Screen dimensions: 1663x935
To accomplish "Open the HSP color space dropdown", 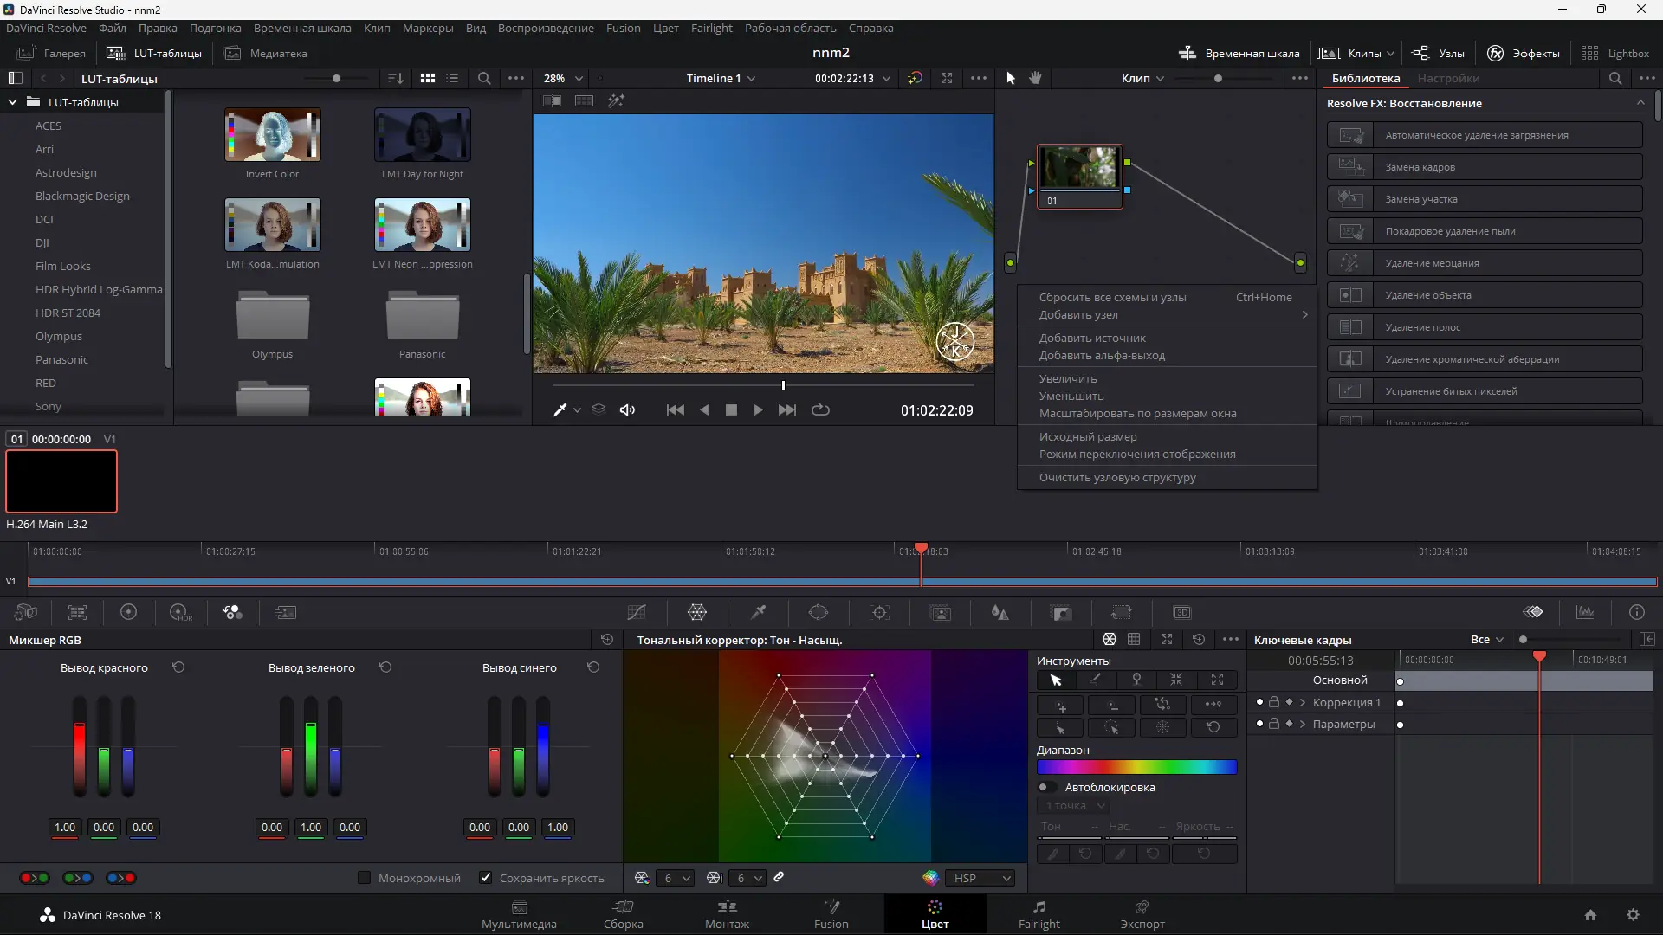I will tap(980, 878).
